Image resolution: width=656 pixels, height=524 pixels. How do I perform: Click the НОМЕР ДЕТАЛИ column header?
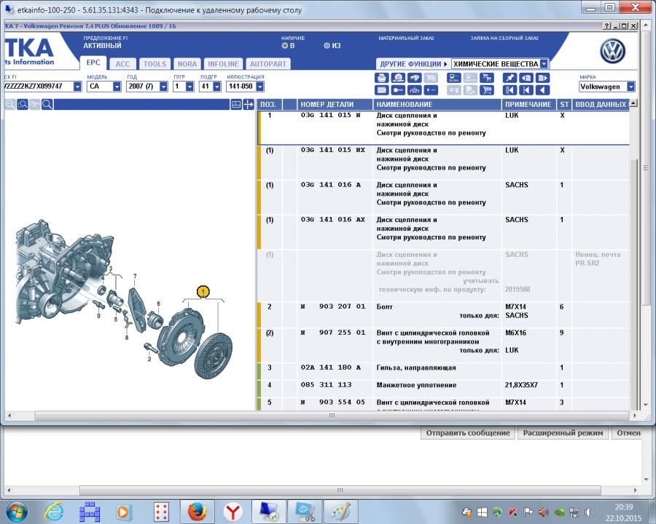tap(335, 105)
